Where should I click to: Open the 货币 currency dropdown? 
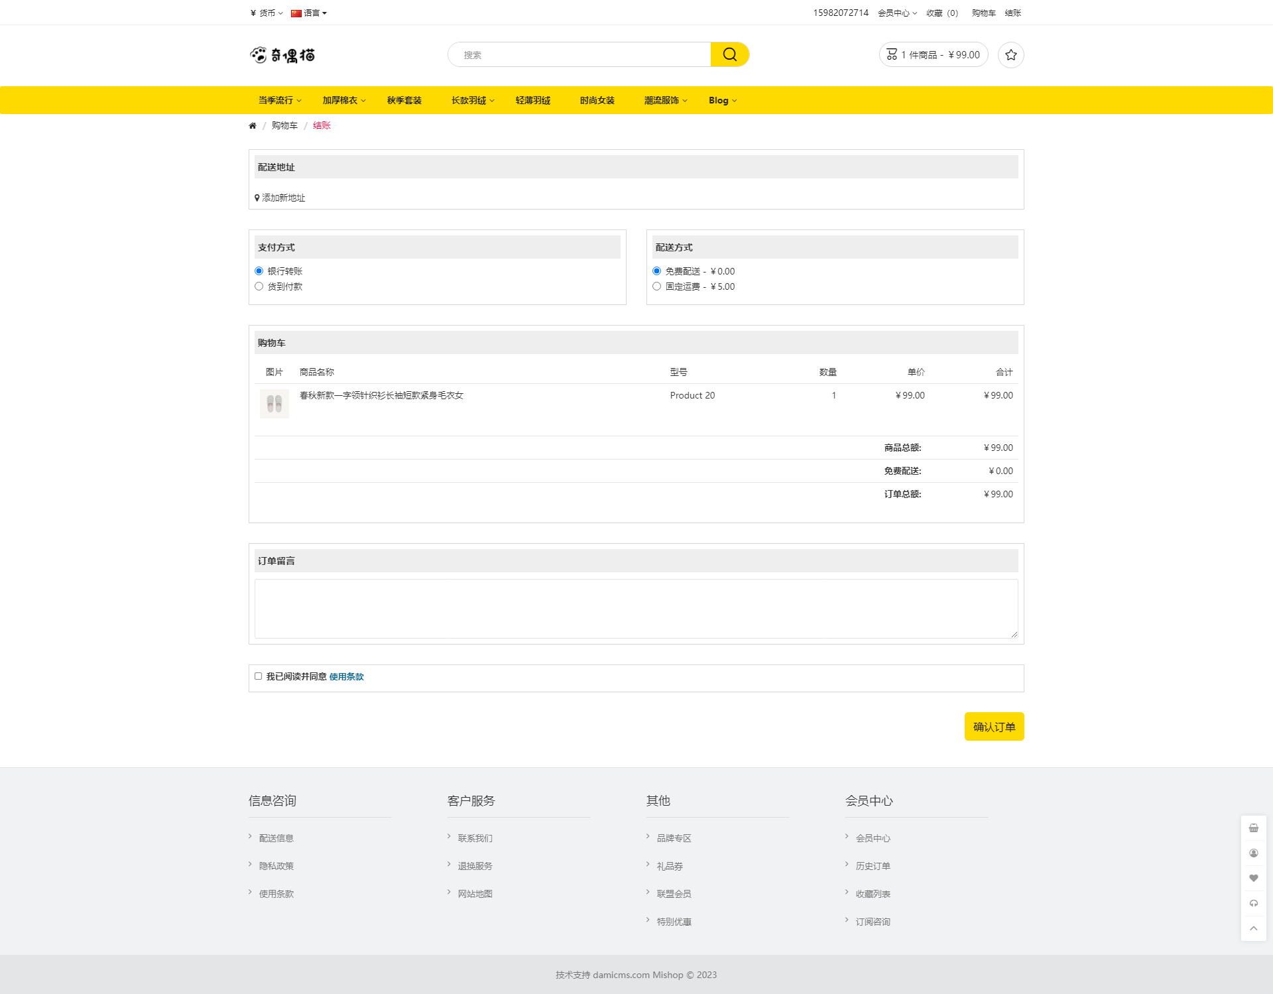[267, 13]
